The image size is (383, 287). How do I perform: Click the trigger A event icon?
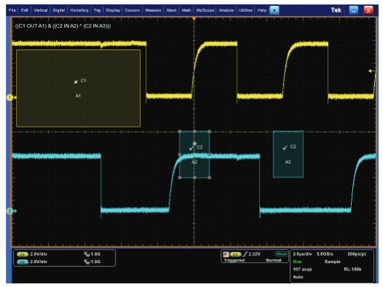point(226,254)
